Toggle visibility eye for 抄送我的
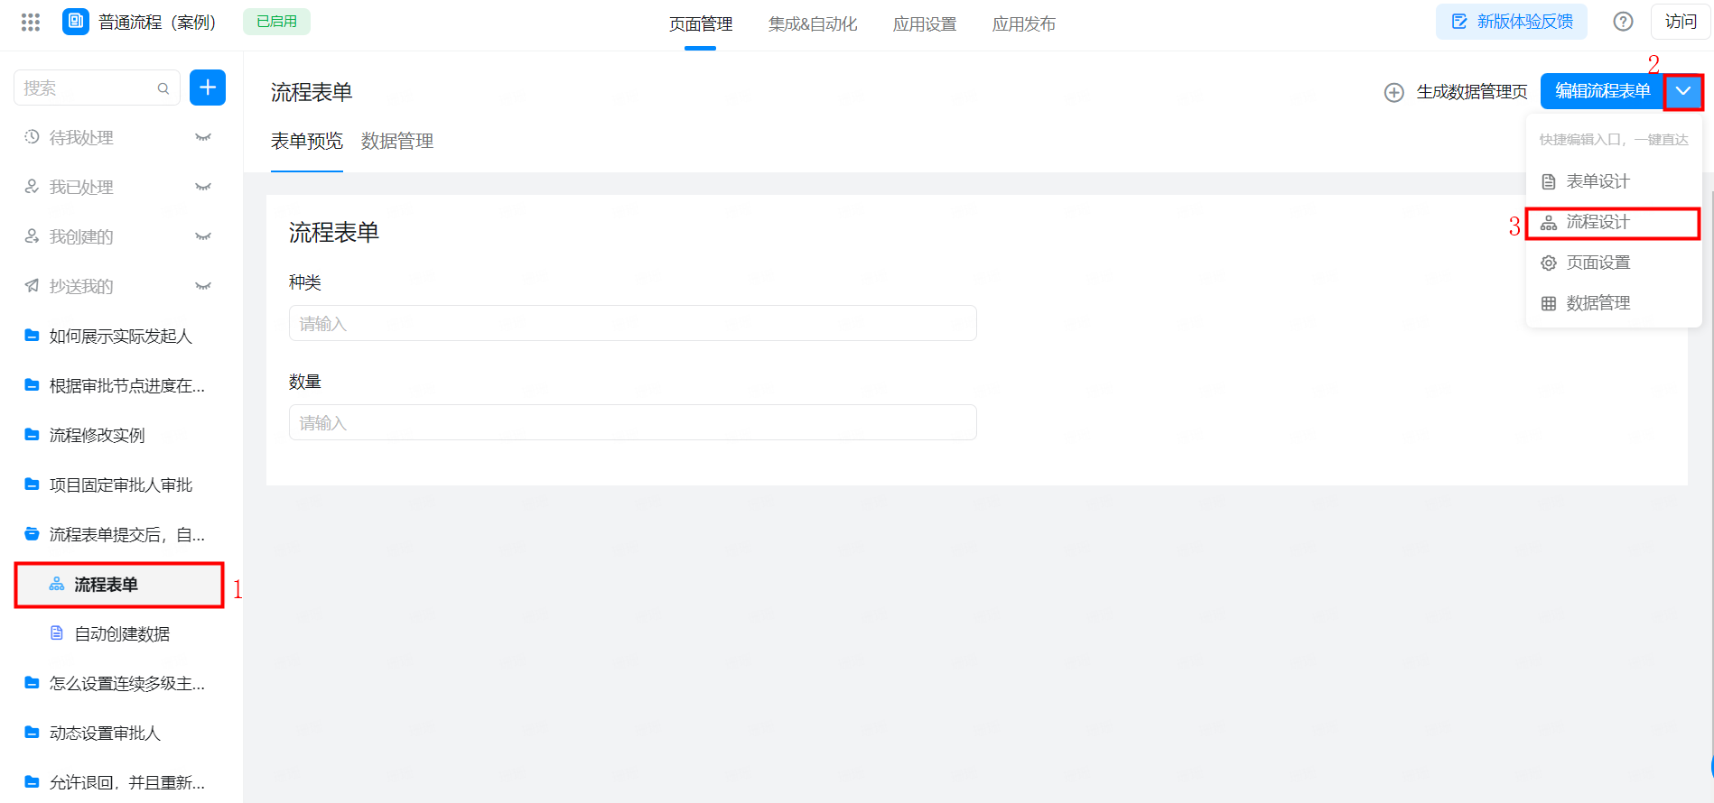This screenshot has width=1714, height=803. pos(203,286)
